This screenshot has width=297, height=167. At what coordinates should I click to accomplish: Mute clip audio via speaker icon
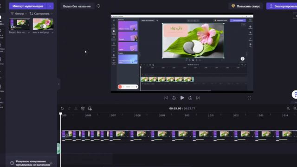(x=67, y=135)
